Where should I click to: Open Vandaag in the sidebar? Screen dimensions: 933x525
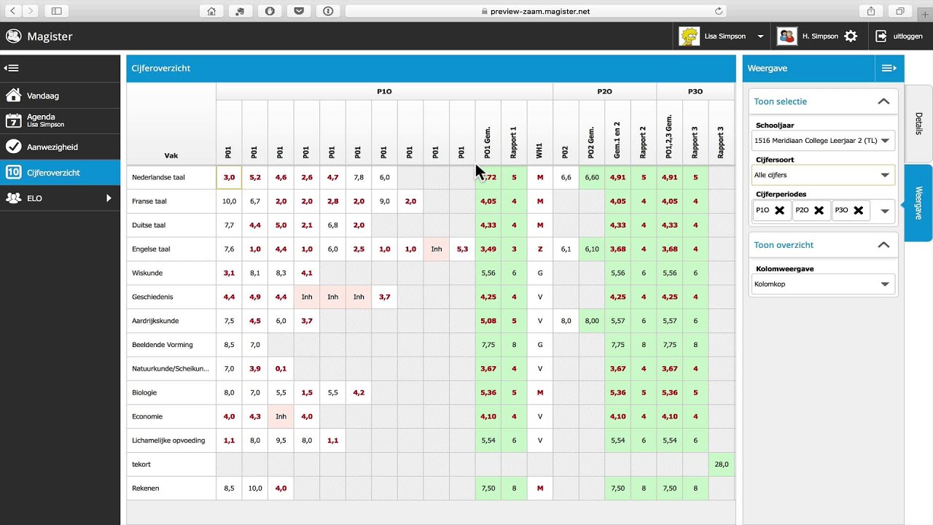[60, 96]
